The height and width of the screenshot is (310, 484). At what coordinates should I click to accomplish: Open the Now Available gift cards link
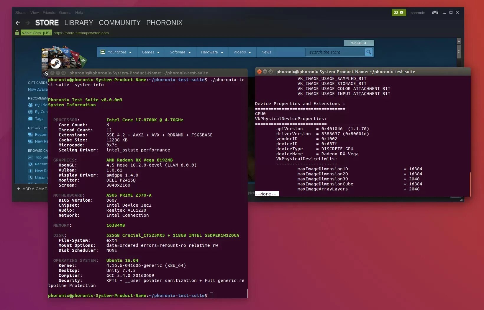pyautogui.click(x=38, y=89)
